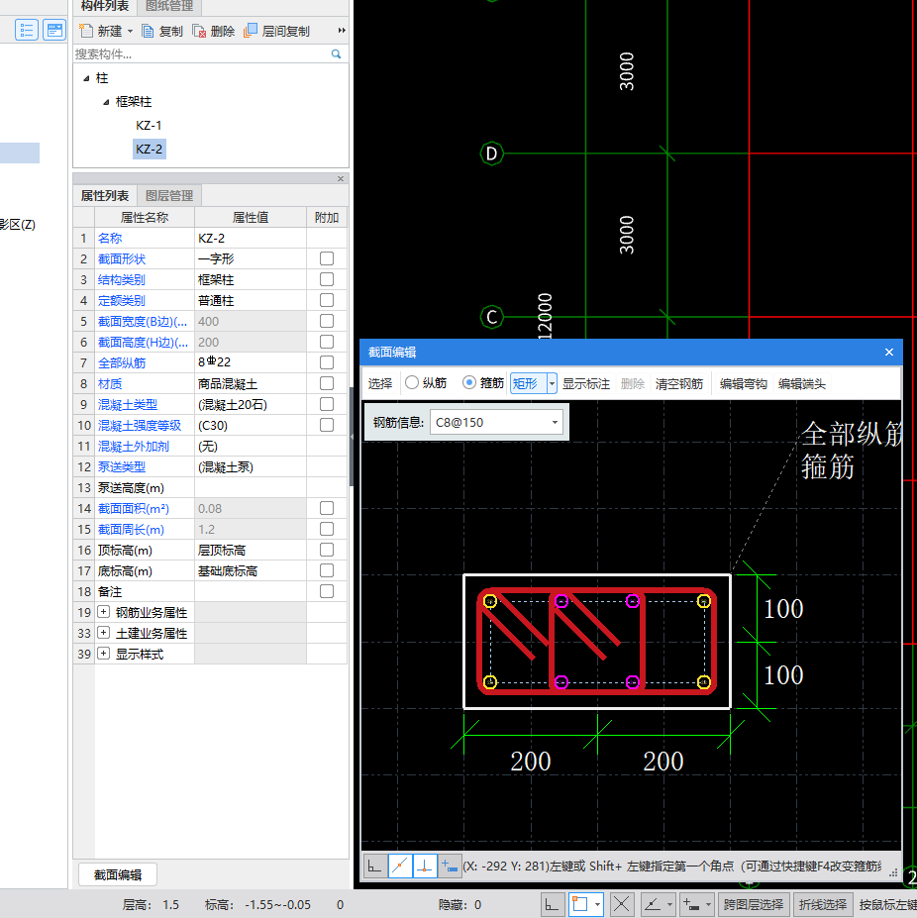The image size is (917, 918).
Task: Close the 截面编辑 dialog
Action: pos(889,352)
